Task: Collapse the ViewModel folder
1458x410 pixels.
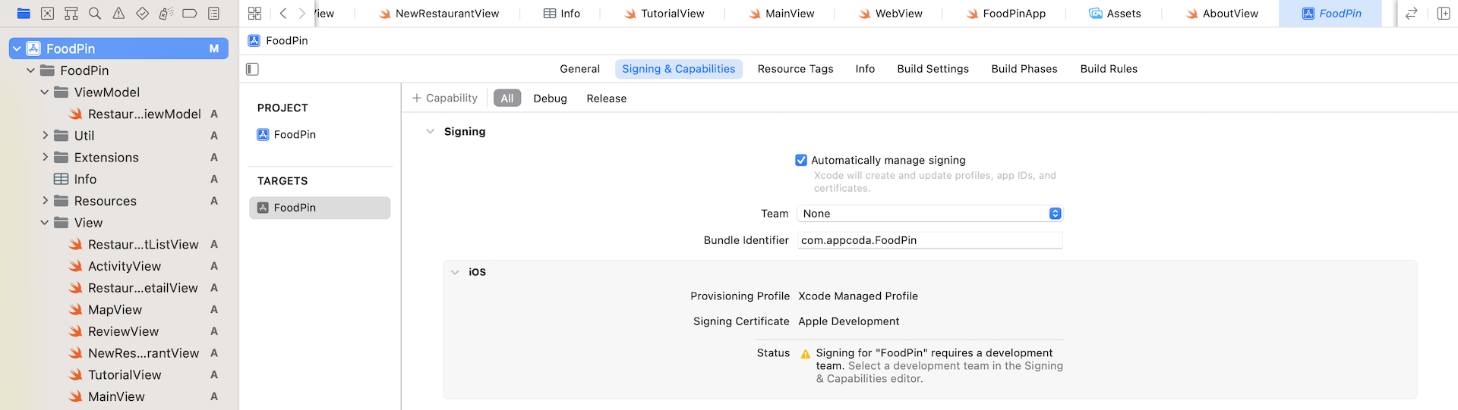Action: (x=45, y=92)
